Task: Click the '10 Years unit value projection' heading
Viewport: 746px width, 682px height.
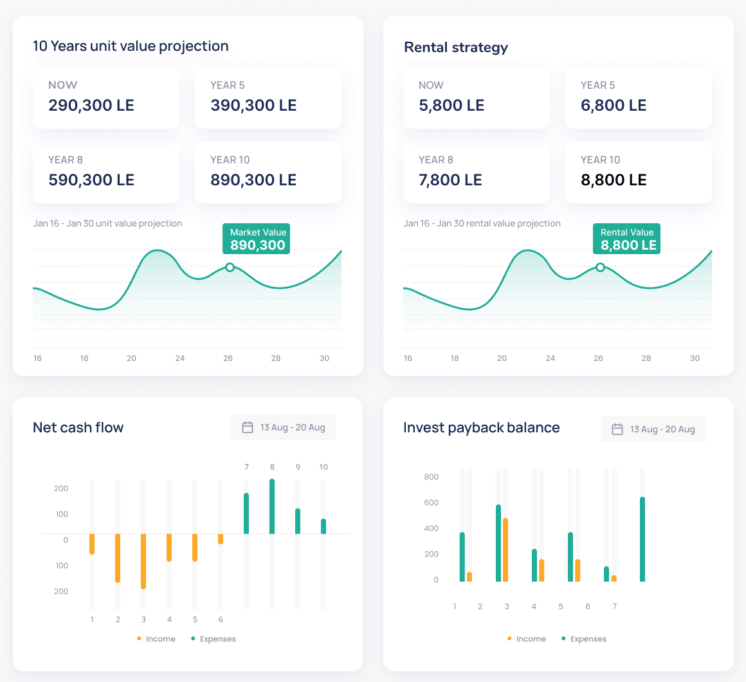Action: click(x=131, y=46)
